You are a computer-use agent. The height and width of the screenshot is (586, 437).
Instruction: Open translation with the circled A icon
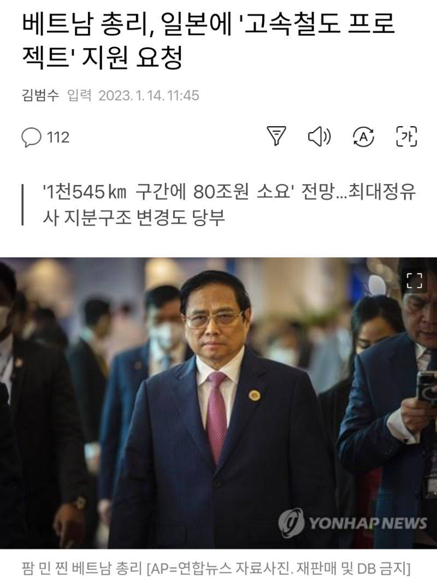(363, 137)
